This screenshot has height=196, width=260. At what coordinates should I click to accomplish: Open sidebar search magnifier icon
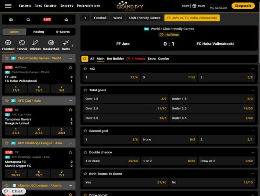point(28,20)
